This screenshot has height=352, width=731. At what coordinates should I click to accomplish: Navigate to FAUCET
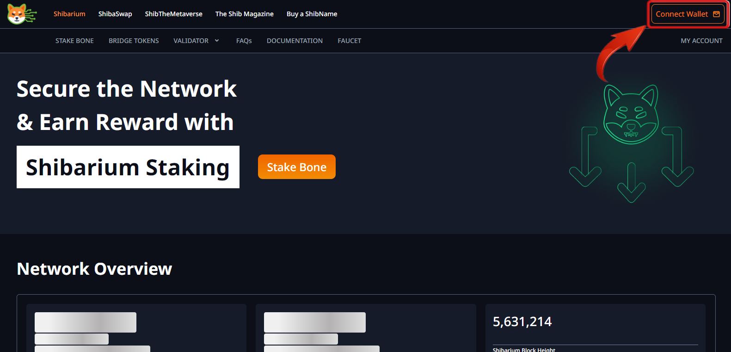[350, 41]
